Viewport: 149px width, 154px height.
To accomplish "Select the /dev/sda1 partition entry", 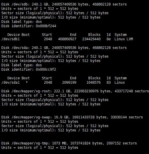I will coord(63,82).
